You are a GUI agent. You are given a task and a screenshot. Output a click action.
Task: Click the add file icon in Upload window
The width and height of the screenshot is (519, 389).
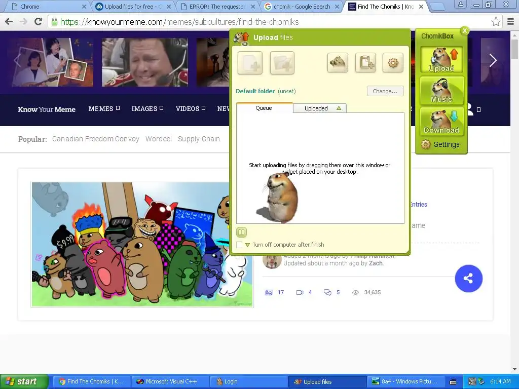point(250,62)
